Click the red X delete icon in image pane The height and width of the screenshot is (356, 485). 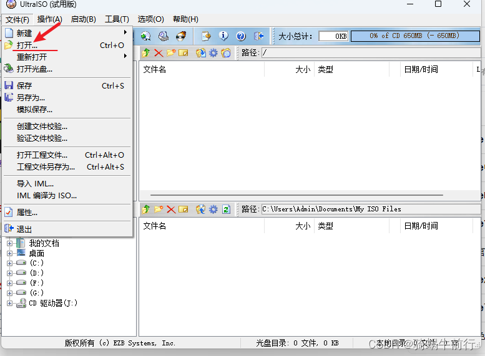pos(159,53)
